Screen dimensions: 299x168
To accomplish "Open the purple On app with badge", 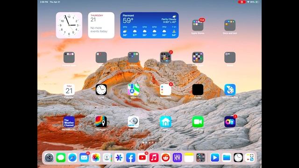I will 230,122.
